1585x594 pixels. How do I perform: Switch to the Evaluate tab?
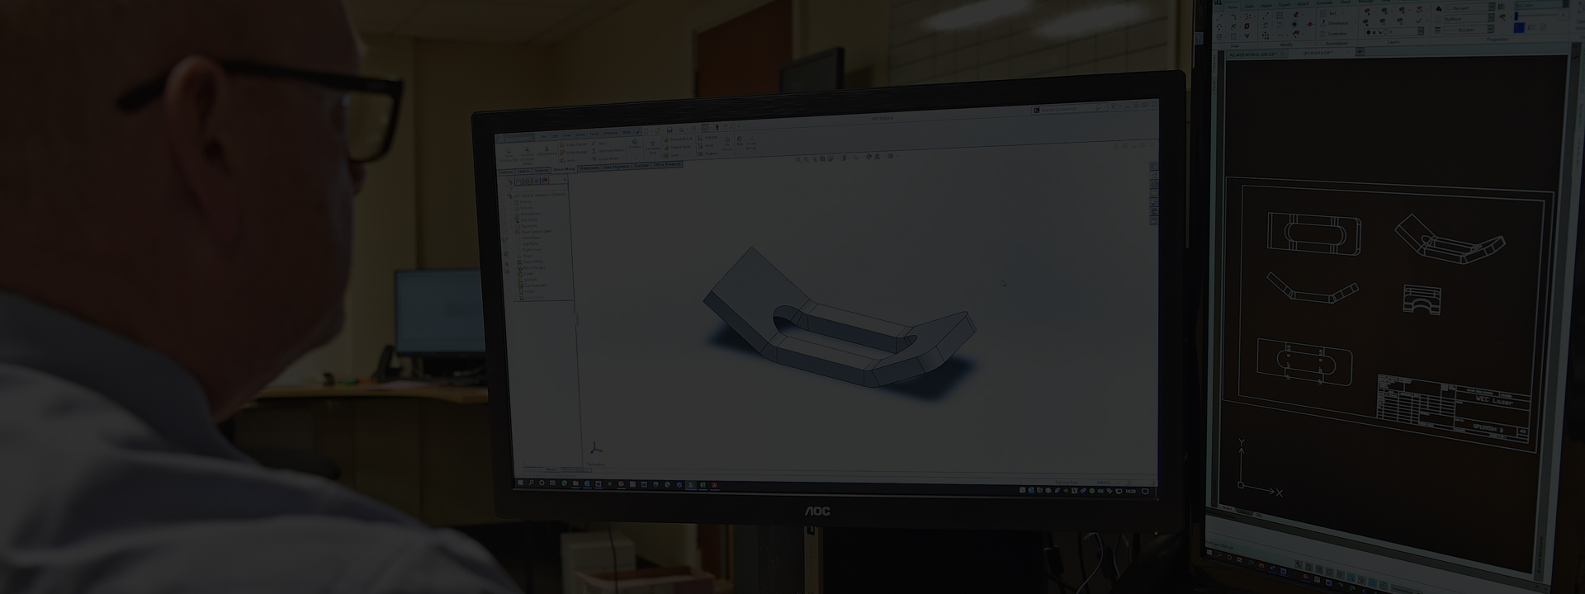pyautogui.click(x=641, y=166)
